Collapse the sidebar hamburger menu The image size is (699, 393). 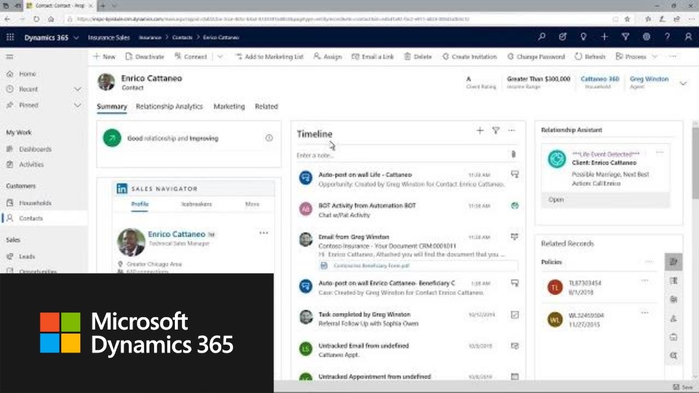(x=10, y=57)
